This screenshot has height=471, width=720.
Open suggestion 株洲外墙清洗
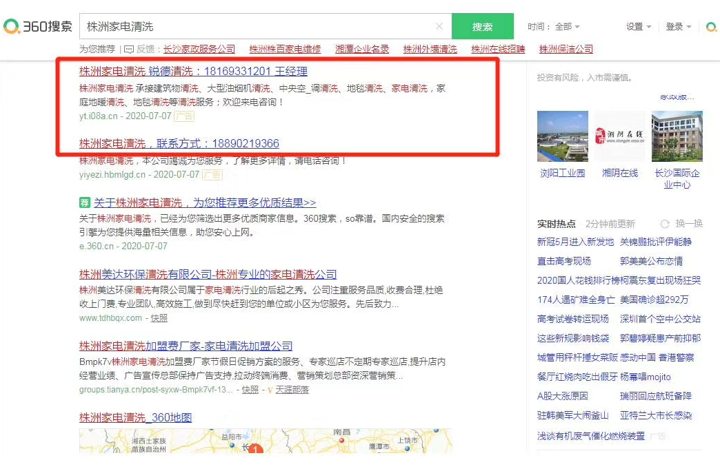pyautogui.click(x=430, y=49)
